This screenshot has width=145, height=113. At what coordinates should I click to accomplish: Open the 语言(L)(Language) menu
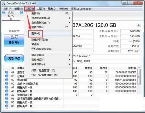pos(81,9)
